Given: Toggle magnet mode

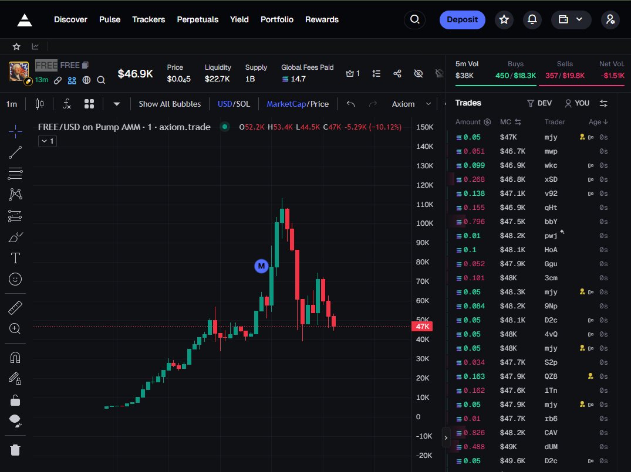Looking at the screenshot, I should [15, 358].
